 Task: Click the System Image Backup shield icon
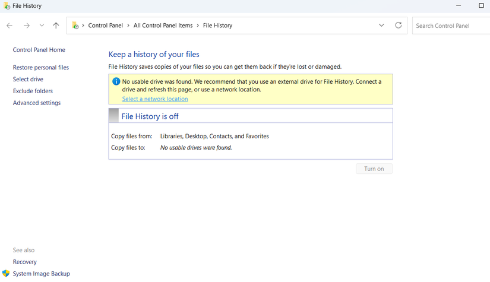tap(6, 274)
